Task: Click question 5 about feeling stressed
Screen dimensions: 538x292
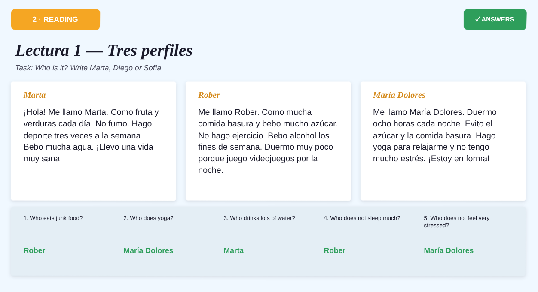Action: click(x=457, y=221)
